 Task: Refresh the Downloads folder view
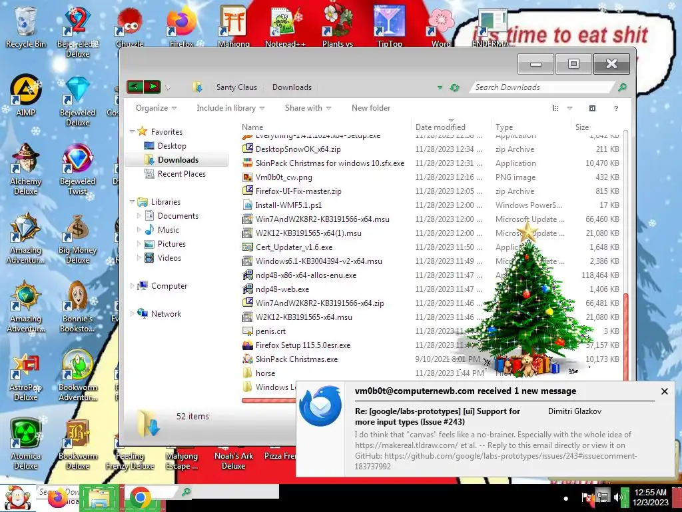pyautogui.click(x=454, y=87)
